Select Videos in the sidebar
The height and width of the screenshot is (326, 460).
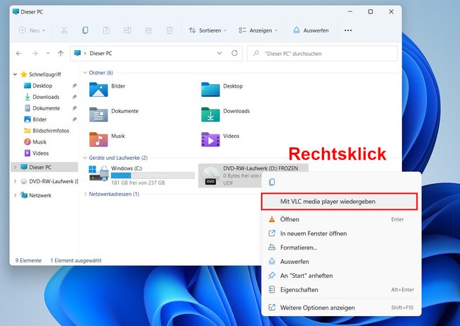tap(40, 153)
